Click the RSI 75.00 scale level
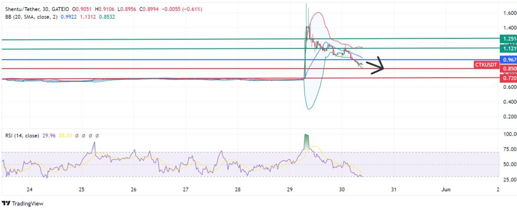Image resolution: width=517 pixels, height=210 pixels. tap(506, 149)
